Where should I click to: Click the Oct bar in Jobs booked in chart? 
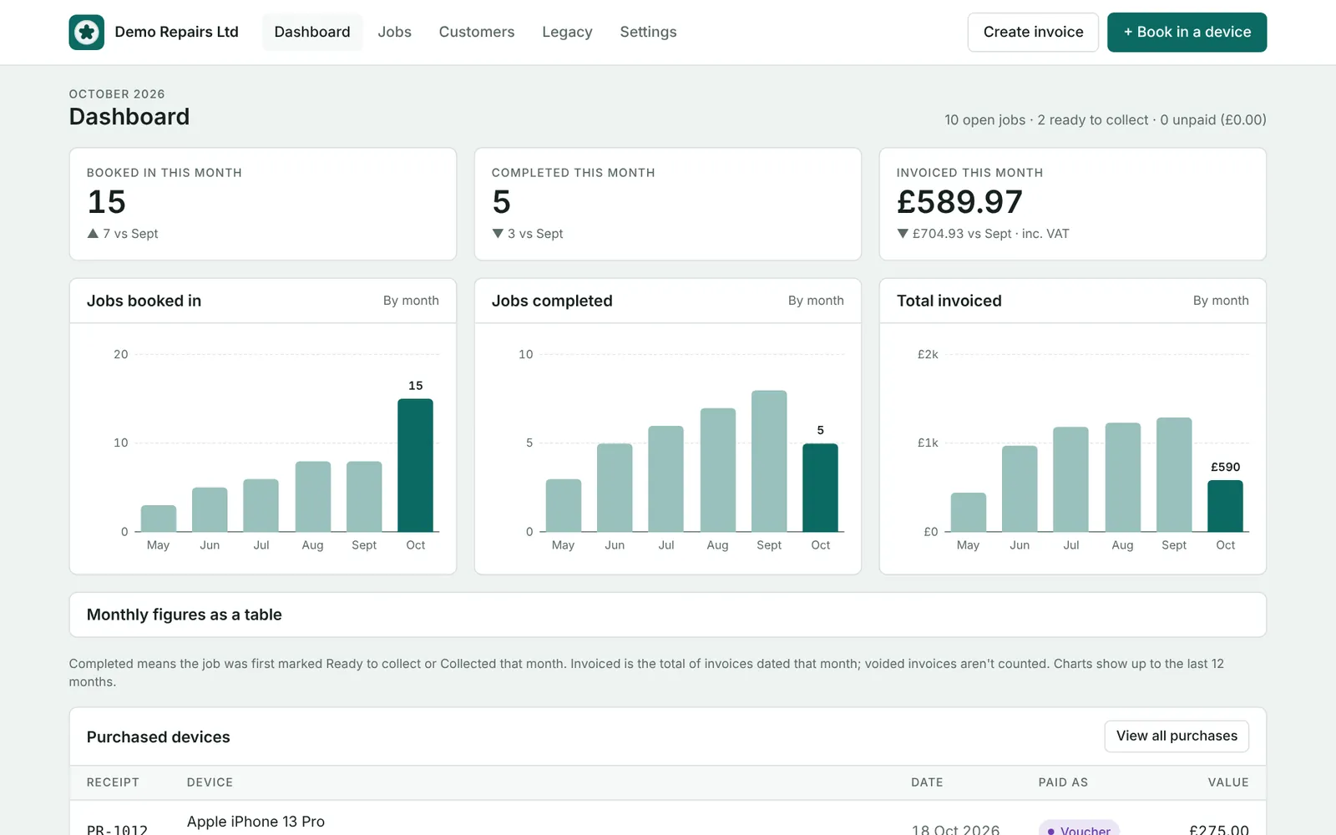[415, 465]
